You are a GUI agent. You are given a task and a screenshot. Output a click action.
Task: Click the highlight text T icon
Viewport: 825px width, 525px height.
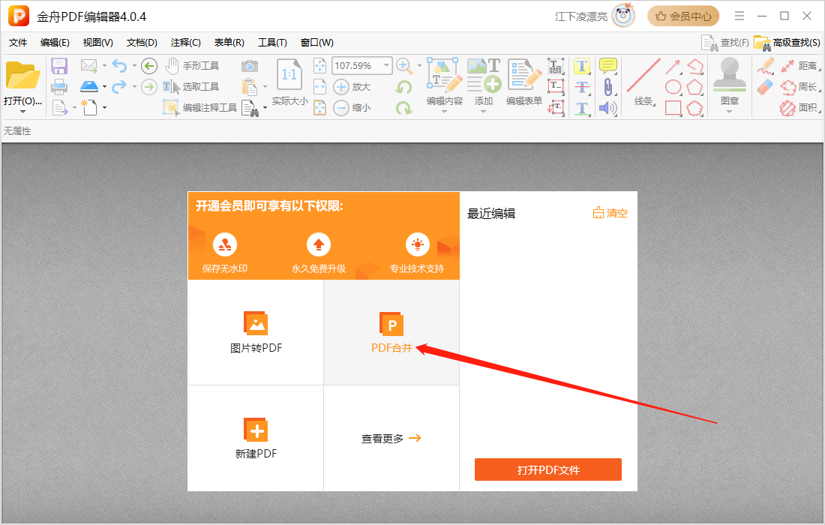point(581,66)
